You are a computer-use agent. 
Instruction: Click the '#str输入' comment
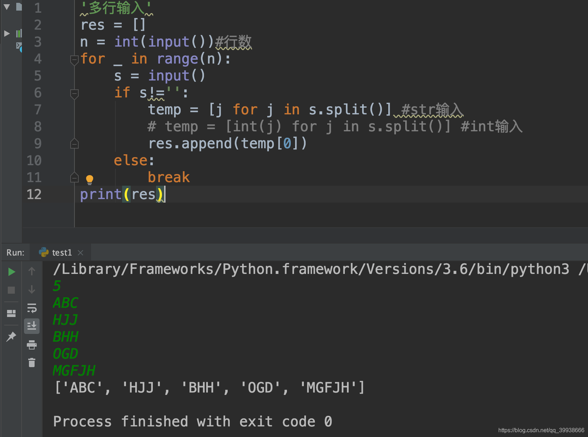432,109
